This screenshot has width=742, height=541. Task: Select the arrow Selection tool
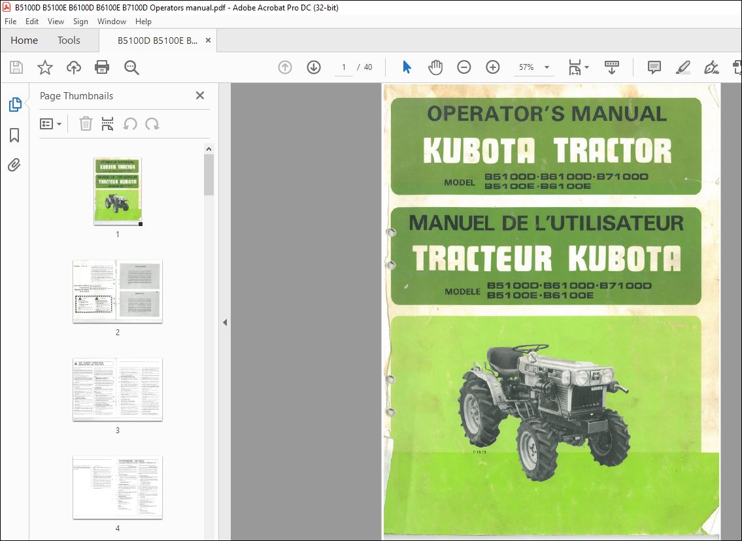point(407,68)
